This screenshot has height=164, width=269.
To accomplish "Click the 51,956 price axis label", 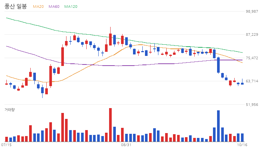I will (252, 105).
